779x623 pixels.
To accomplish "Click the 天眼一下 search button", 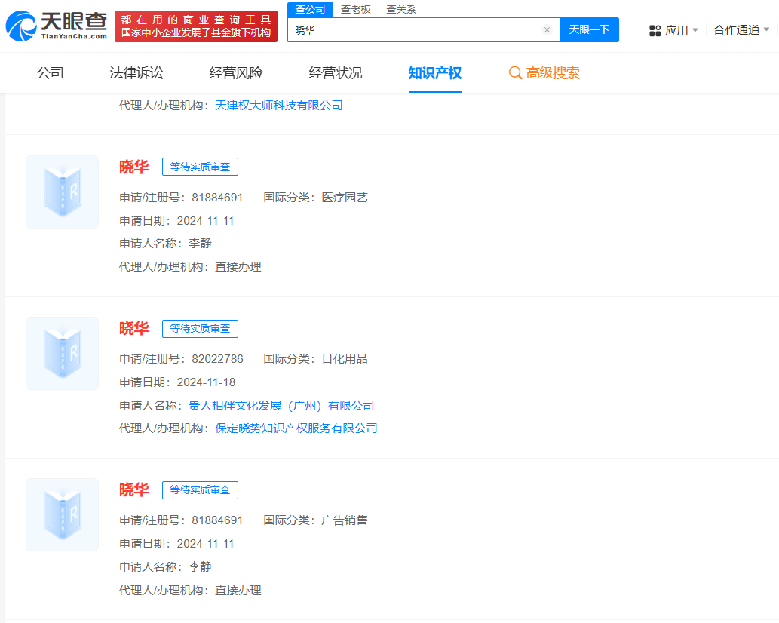I will click(589, 30).
